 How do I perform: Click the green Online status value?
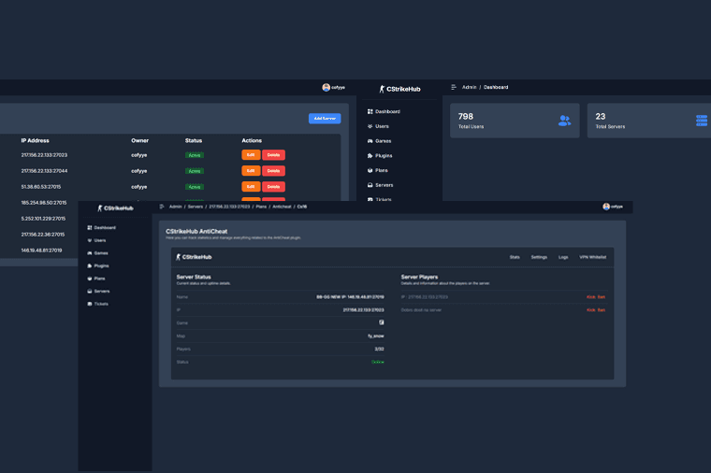click(378, 362)
